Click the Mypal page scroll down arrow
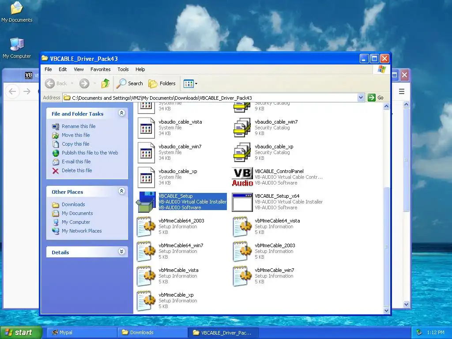The width and height of the screenshot is (452, 339). [406, 304]
